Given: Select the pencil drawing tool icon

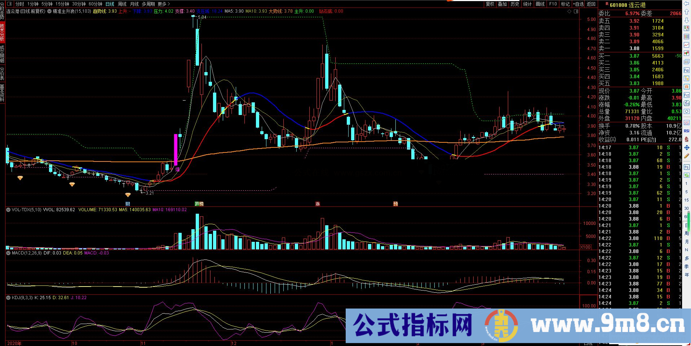Looking at the screenshot, I should (x=686, y=156).
